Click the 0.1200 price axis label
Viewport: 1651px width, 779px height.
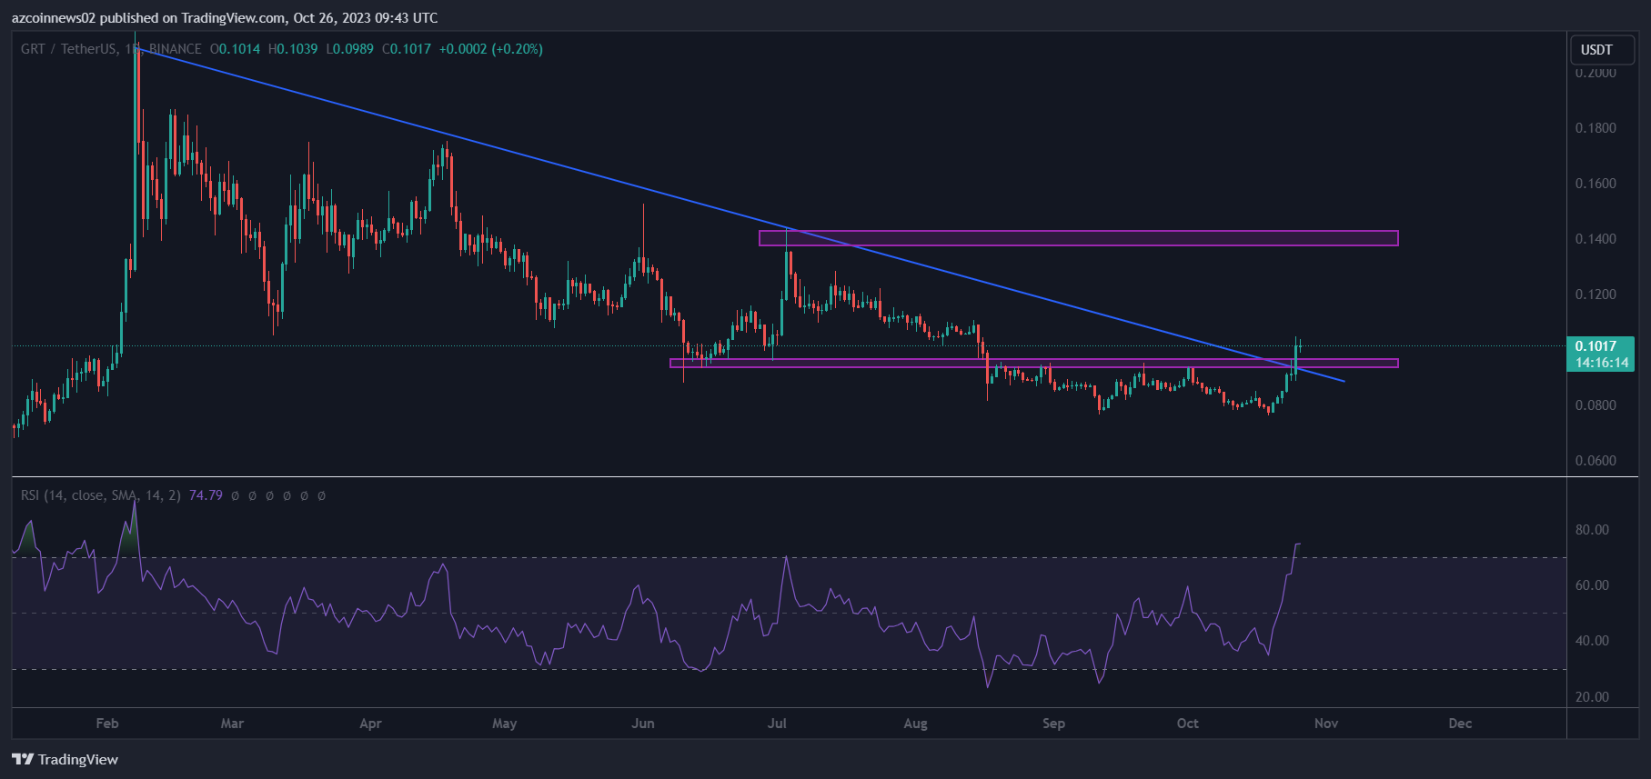coord(1596,295)
